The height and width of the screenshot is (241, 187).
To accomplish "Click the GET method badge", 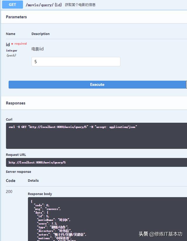I will pyautogui.click(x=13, y=4).
